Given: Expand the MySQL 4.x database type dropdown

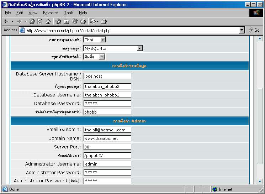Looking at the screenshot, I should point(139,48).
